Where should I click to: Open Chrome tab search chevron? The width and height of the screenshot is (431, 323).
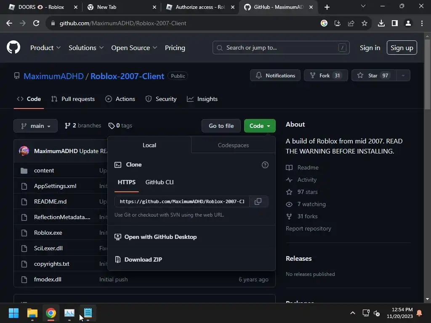[363, 6]
